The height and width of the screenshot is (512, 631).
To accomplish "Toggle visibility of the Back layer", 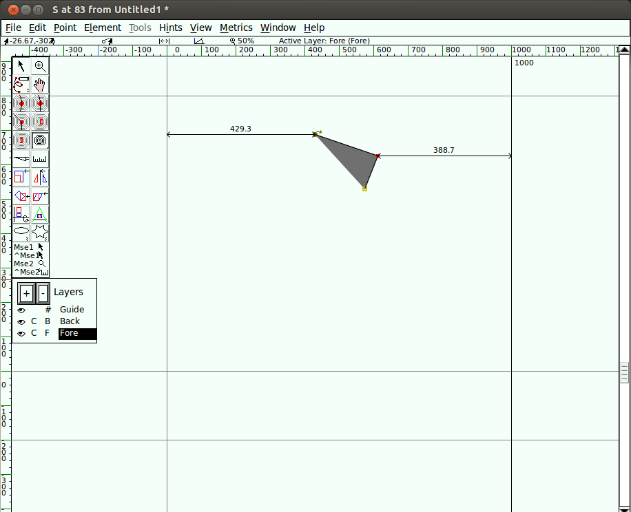I will point(21,321).
